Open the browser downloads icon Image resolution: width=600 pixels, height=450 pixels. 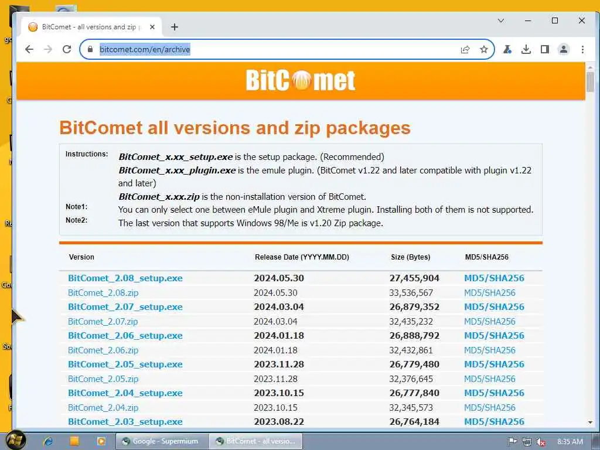[526, 49]
